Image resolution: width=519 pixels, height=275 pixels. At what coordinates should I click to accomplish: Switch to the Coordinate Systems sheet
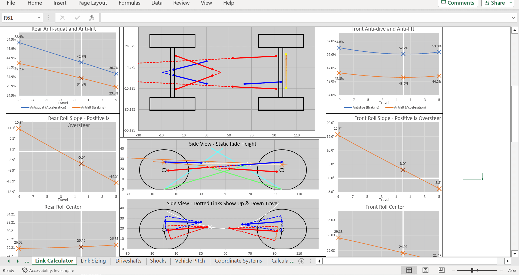click(238, 261)
